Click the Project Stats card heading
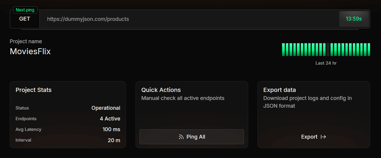The image size is (381, 158). pyautogui.click(x=34, y=90)
